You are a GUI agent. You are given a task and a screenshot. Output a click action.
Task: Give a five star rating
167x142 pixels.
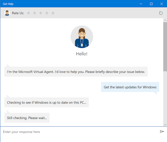[53, 13]
